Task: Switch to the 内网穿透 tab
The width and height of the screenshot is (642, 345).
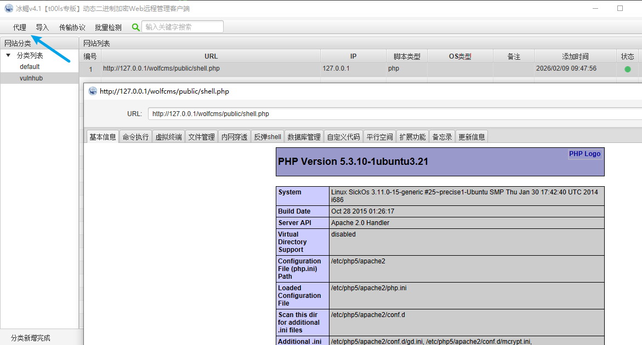Action: [234, 137]
